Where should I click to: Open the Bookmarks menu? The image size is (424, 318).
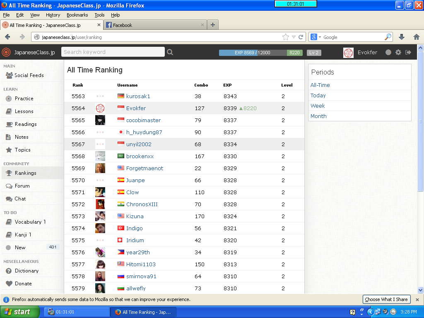(x=77, y=15)
